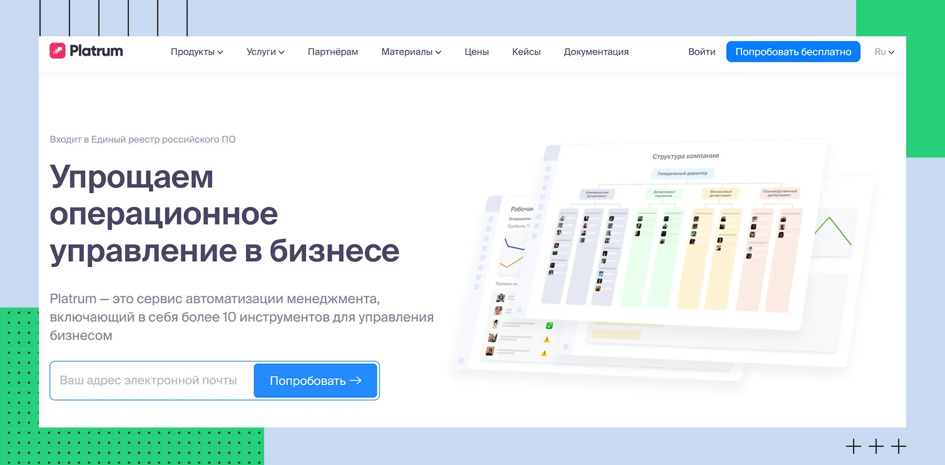This screenshot has height=465, width=945.
Task: Select the yellow Финансовый департамент block
Action: [x=720, y=194]
